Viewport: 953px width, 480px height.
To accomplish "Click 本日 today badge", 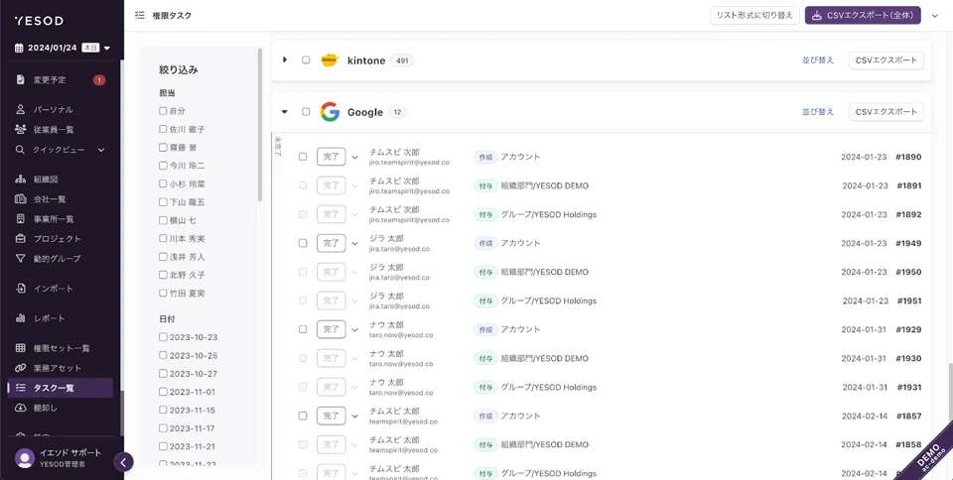I will pyautogui.click(x=90, y=48).
